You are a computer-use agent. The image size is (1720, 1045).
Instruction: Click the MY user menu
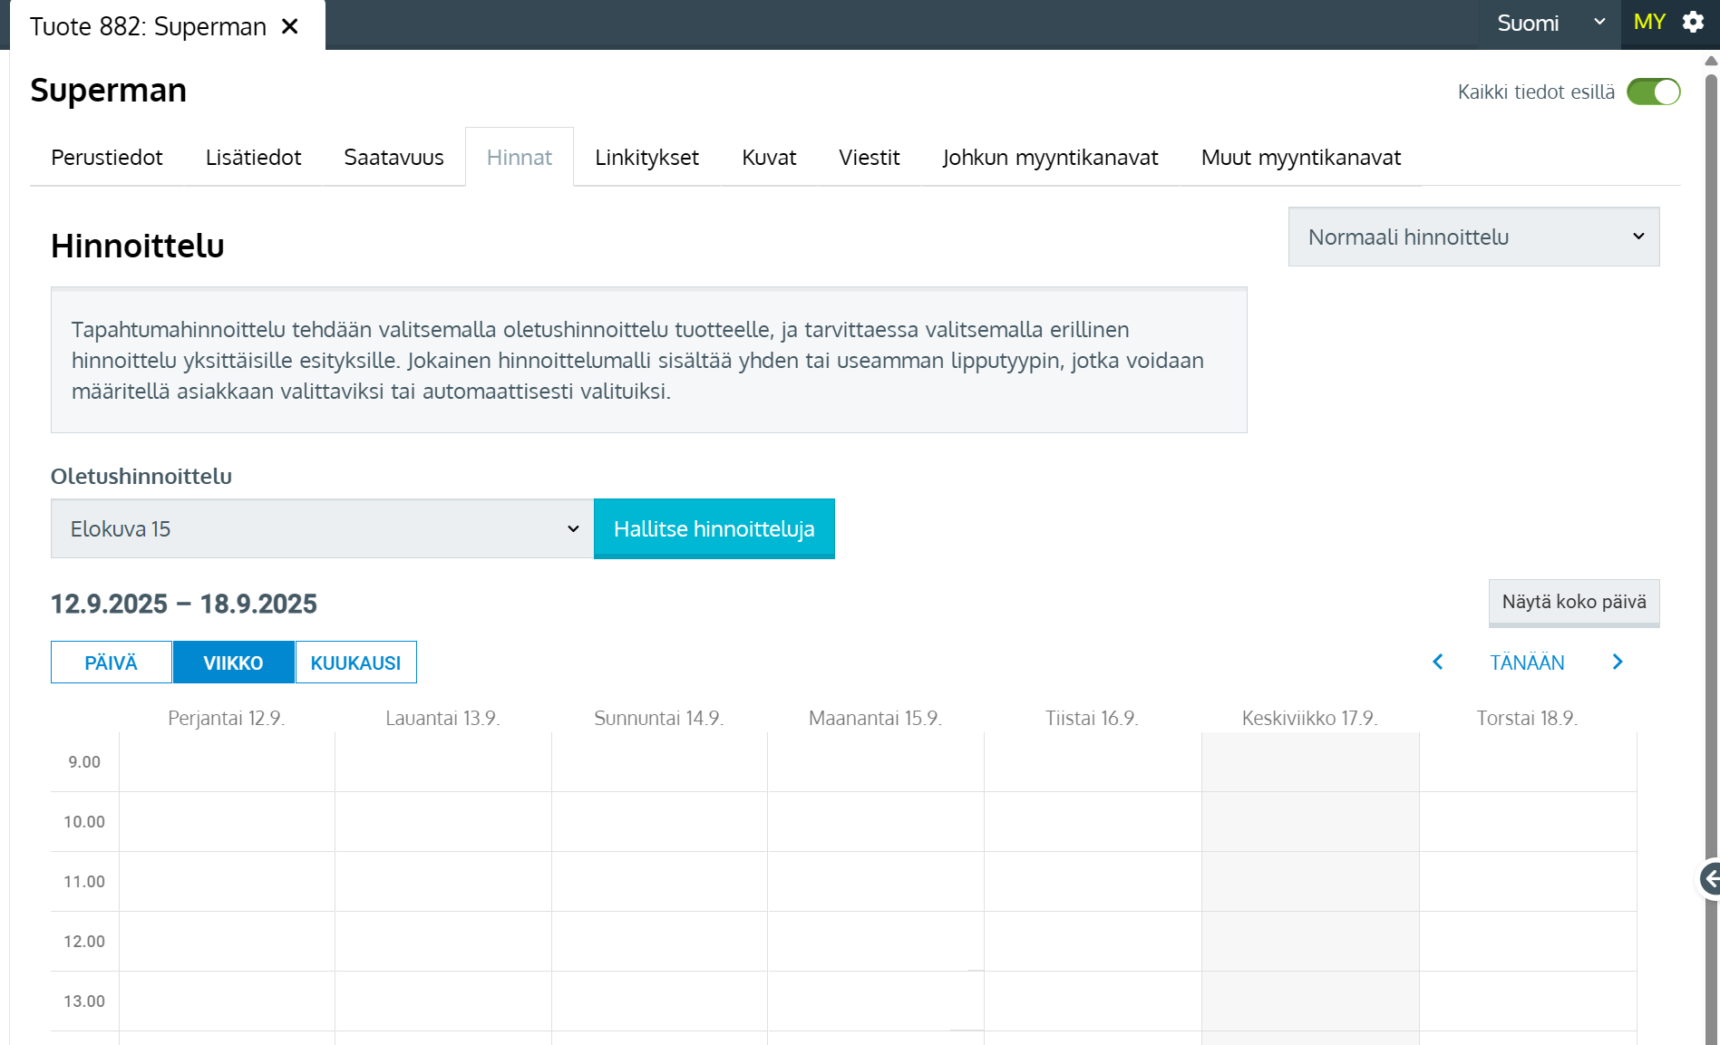click(1649, 23)
